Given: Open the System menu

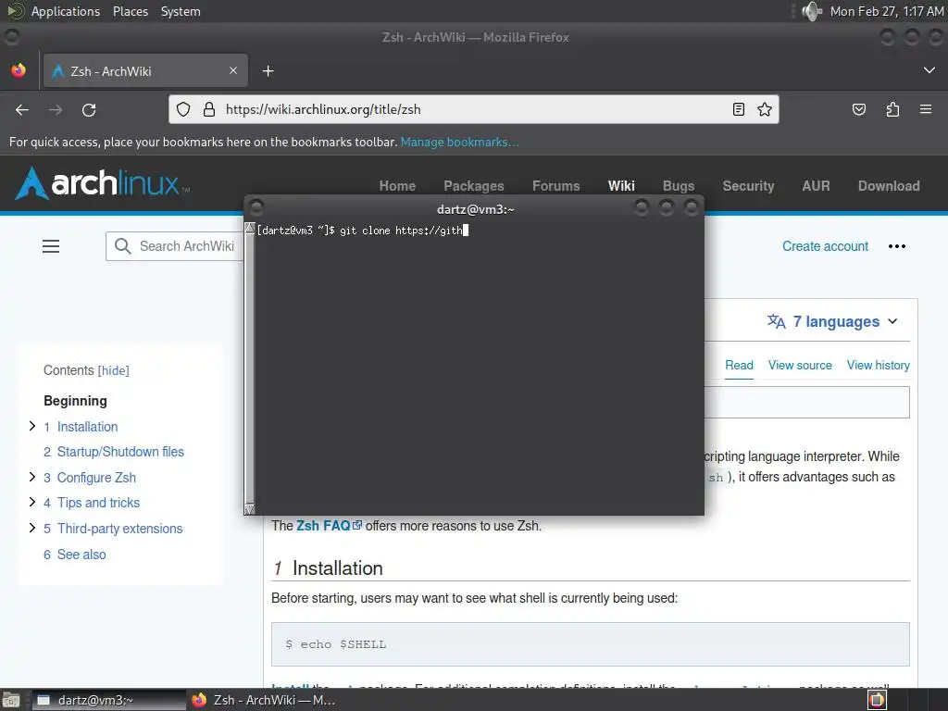Looking at the screenshot, I should [x=181, y=11].
